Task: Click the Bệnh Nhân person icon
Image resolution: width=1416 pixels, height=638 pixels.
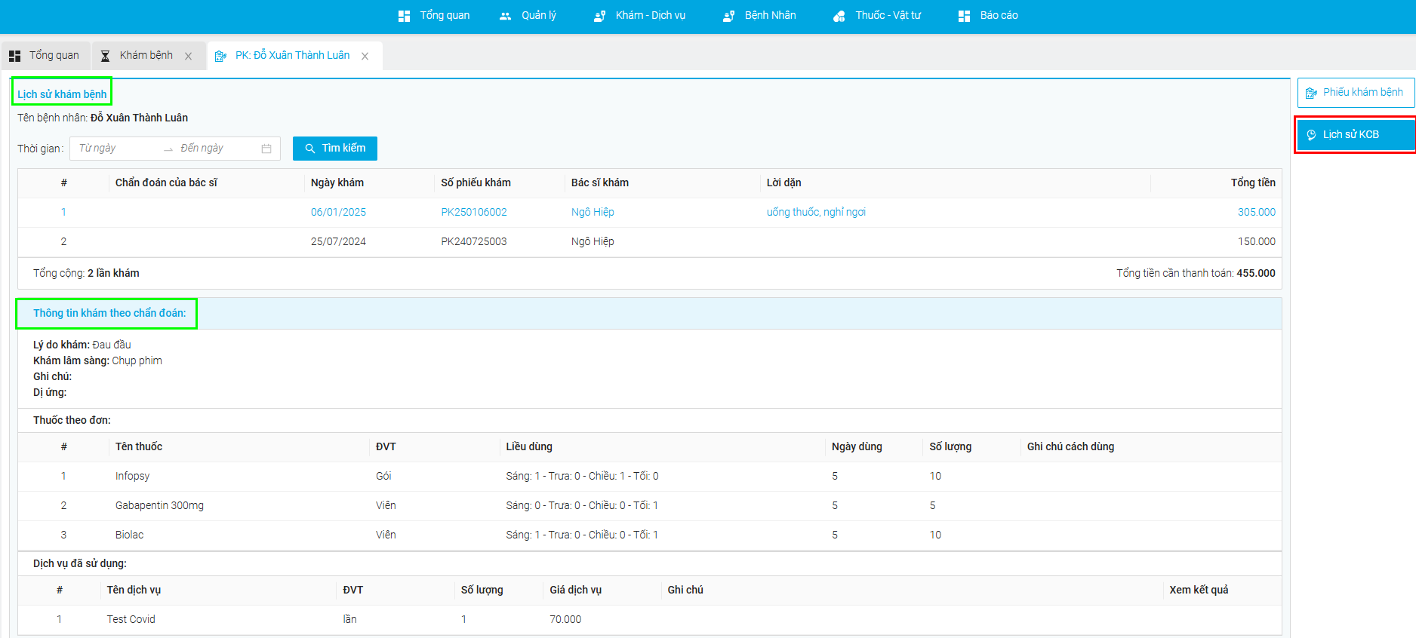Action: coord(729,16)
